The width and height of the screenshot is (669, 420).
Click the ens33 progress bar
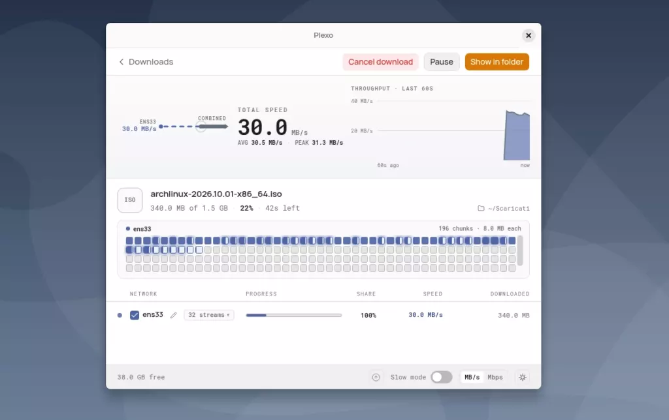(293, 315)
